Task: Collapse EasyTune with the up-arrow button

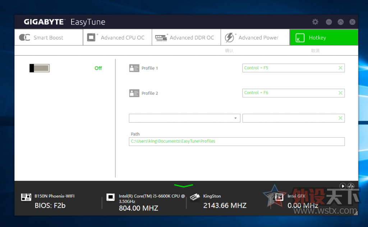Action: pos(341,22)
